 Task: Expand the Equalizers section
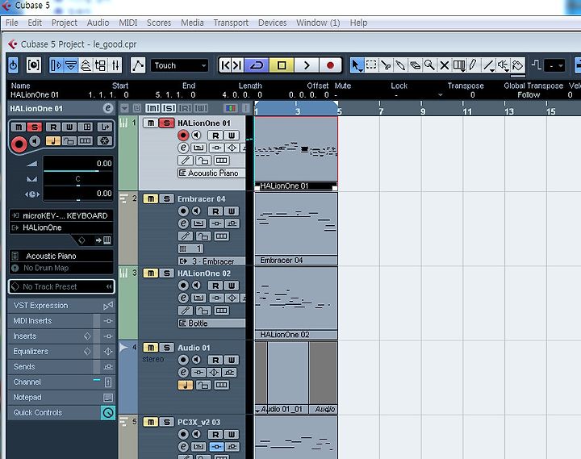(61, 351)
